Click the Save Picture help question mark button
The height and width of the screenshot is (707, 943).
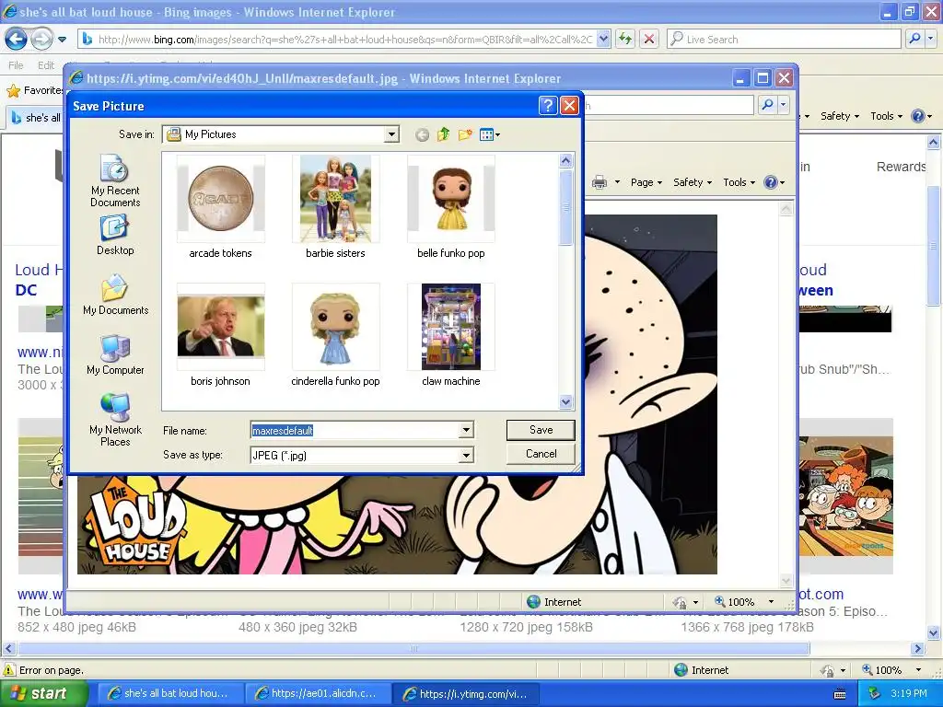pyautogui.click(x=548, y=106)
